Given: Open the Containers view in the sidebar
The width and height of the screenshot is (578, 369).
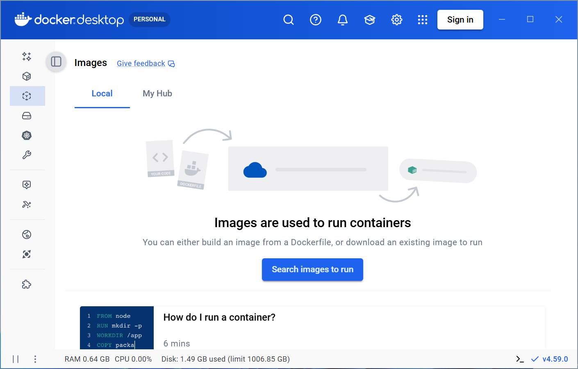Looking at the screenshot, I should pos(27,76).
